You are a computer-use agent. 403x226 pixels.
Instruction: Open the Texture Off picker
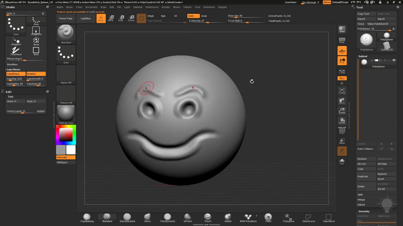pos(66,94)
